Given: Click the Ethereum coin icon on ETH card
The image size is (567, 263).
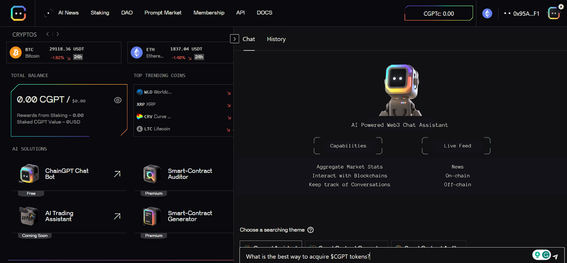Looking at the screenshot, I should [137, 52].
